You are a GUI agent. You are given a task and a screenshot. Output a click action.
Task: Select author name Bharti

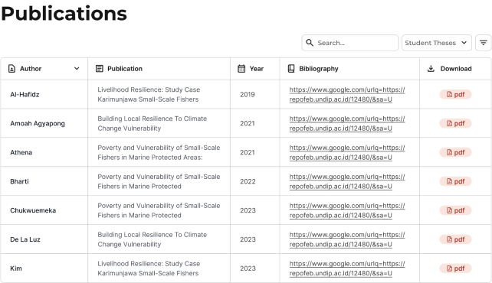[19, 181]
